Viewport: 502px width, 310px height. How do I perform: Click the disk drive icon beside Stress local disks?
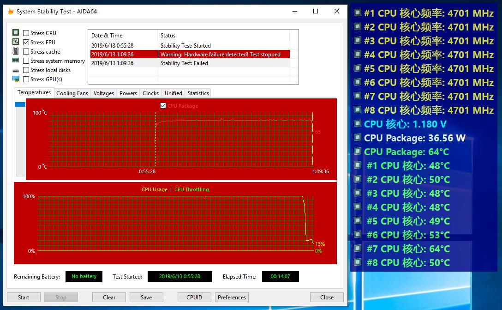[16, 70]
